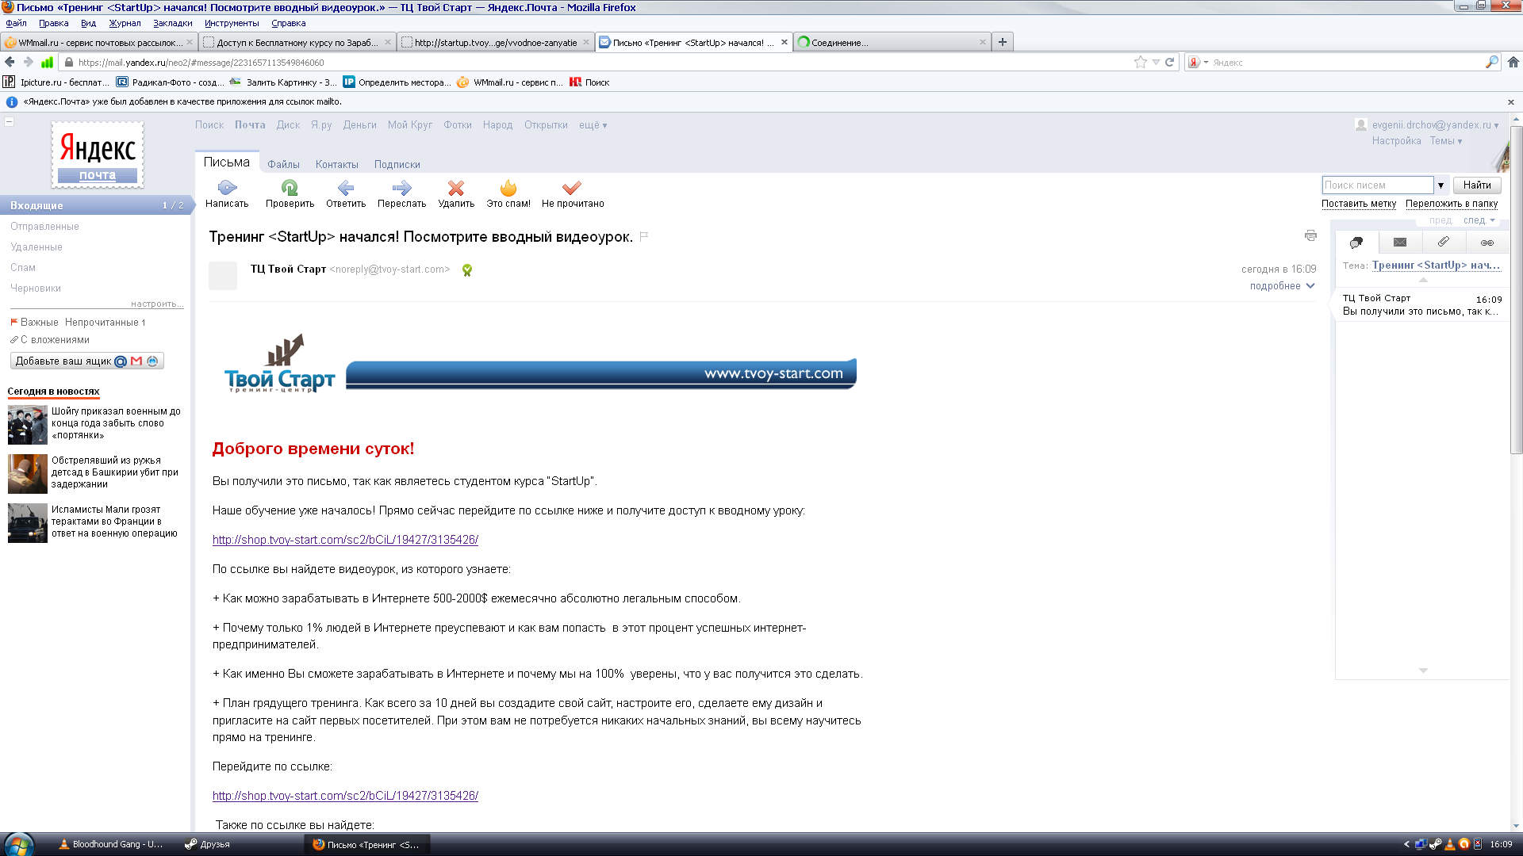
Task: Click the magnifier in Yandex search bar
Action: tap(1491, 62)
